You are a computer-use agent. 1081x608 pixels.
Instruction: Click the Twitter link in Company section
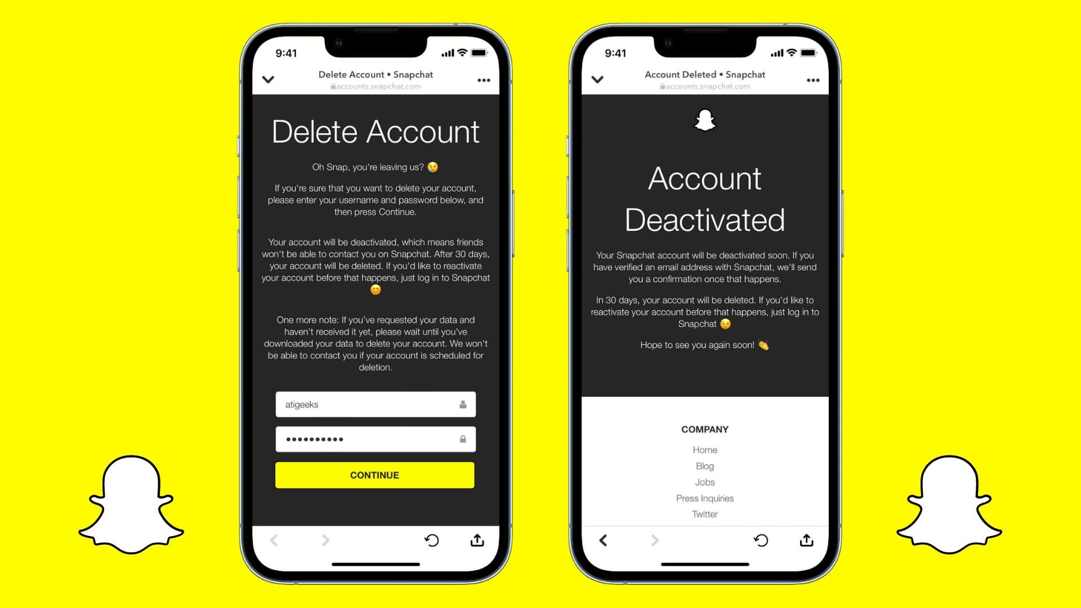click(x=704, y=515)
